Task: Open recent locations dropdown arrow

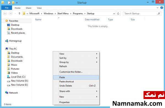Action: pos(15,13)
